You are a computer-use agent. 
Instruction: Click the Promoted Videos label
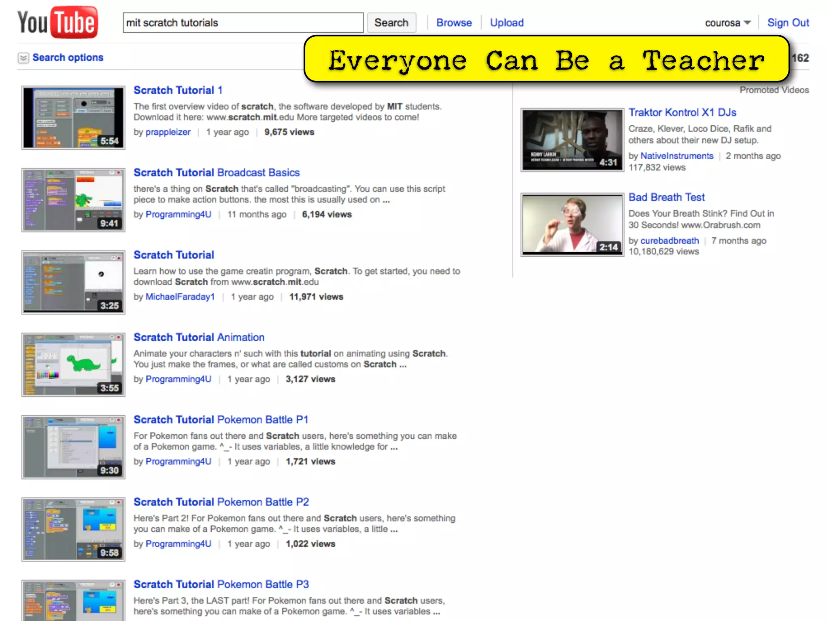coord(774,90)
